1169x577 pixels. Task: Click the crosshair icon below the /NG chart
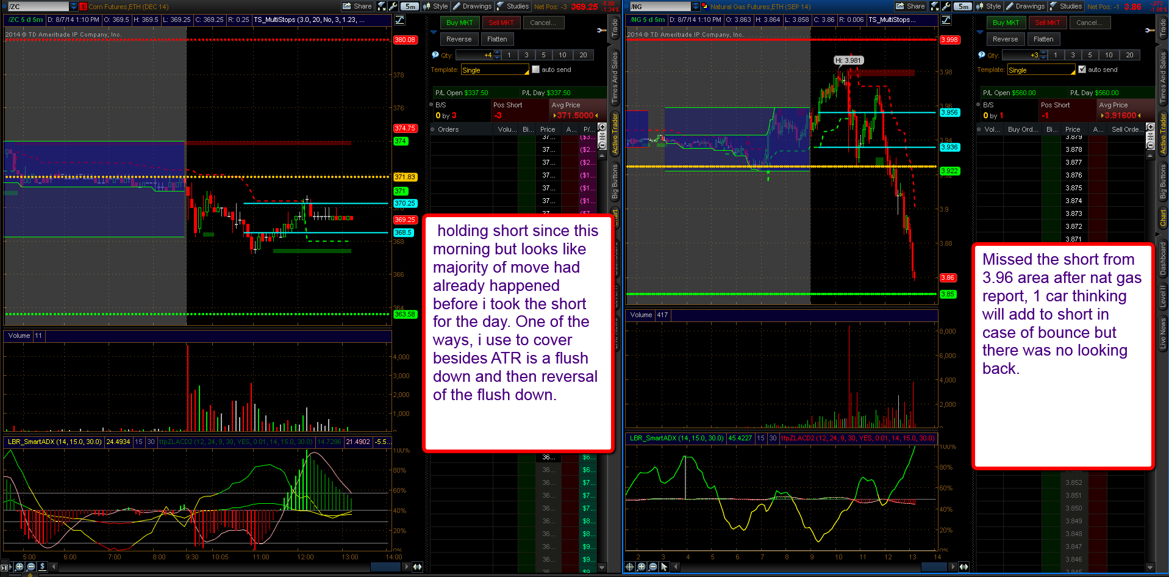(630, 567)
